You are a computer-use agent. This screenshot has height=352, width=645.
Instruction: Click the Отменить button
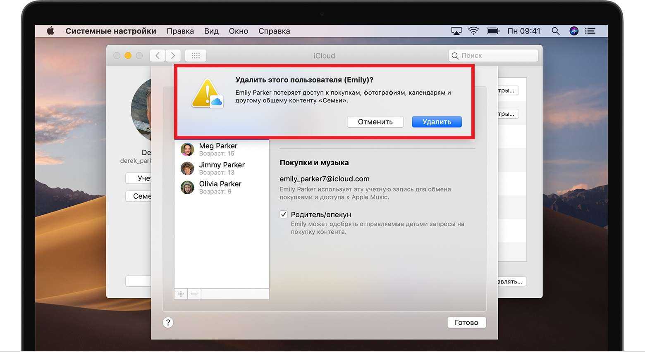coord(375,122)
